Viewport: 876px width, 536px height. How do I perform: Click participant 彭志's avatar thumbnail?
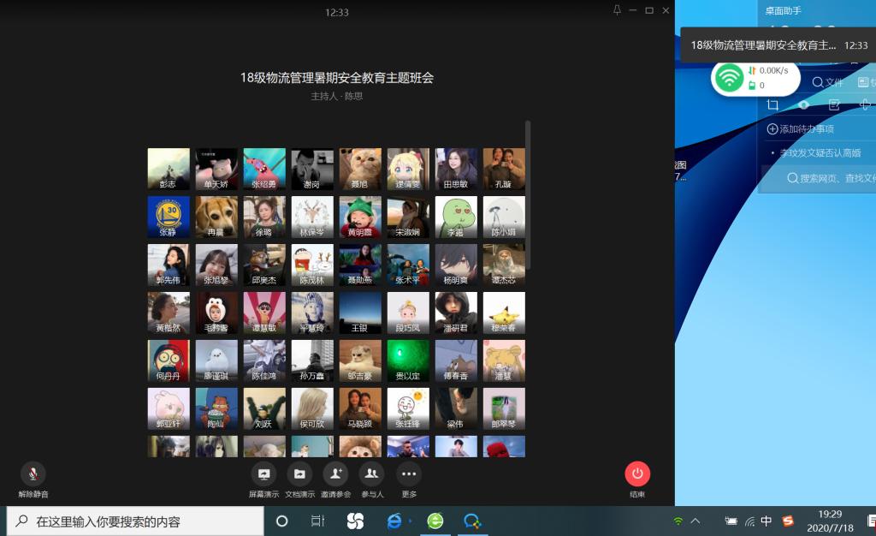[x=169, y=169]
